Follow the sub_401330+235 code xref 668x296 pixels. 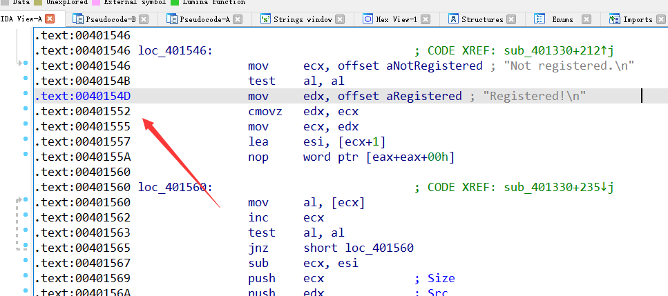pos(559,187)
